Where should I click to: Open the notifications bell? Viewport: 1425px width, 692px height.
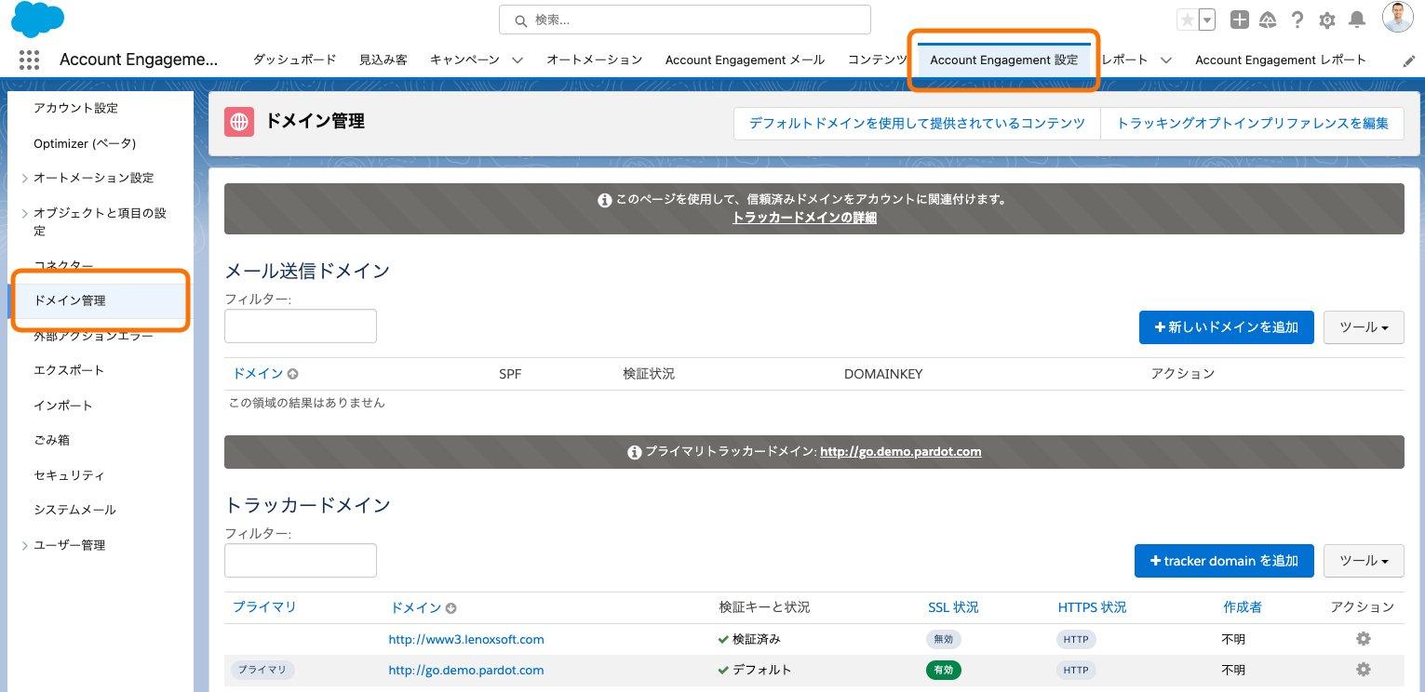[x=1357, y=20]
